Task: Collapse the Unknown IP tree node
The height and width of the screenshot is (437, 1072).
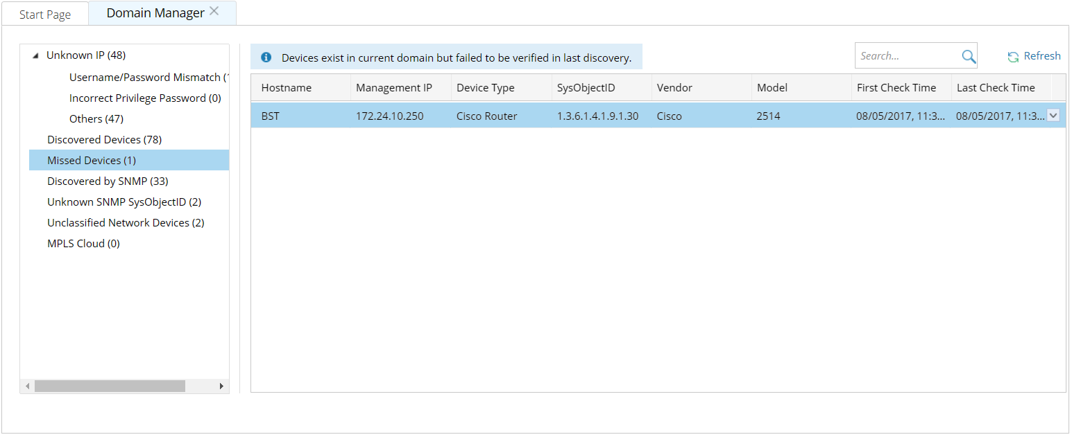Action: (x=36, y=56)
